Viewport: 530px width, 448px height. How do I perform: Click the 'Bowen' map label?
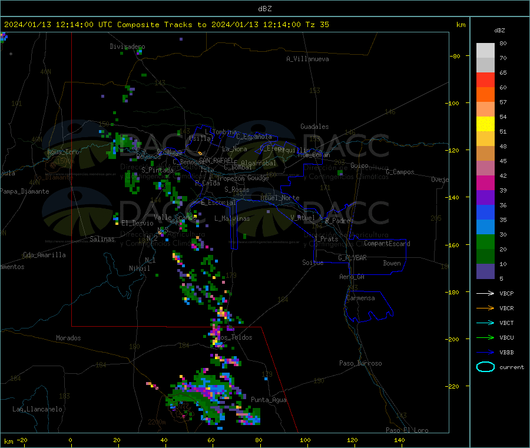pyautogui.click(x=392, y=263)
